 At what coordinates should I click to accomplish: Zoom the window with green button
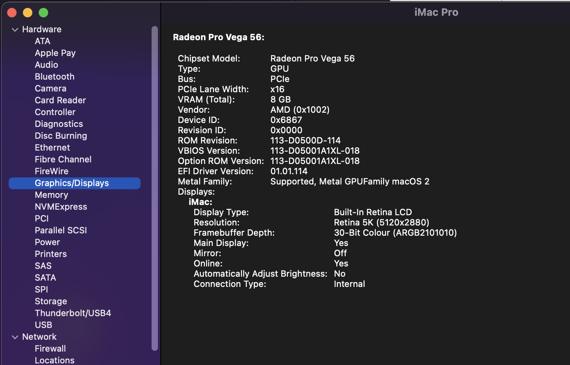[43, 13]
